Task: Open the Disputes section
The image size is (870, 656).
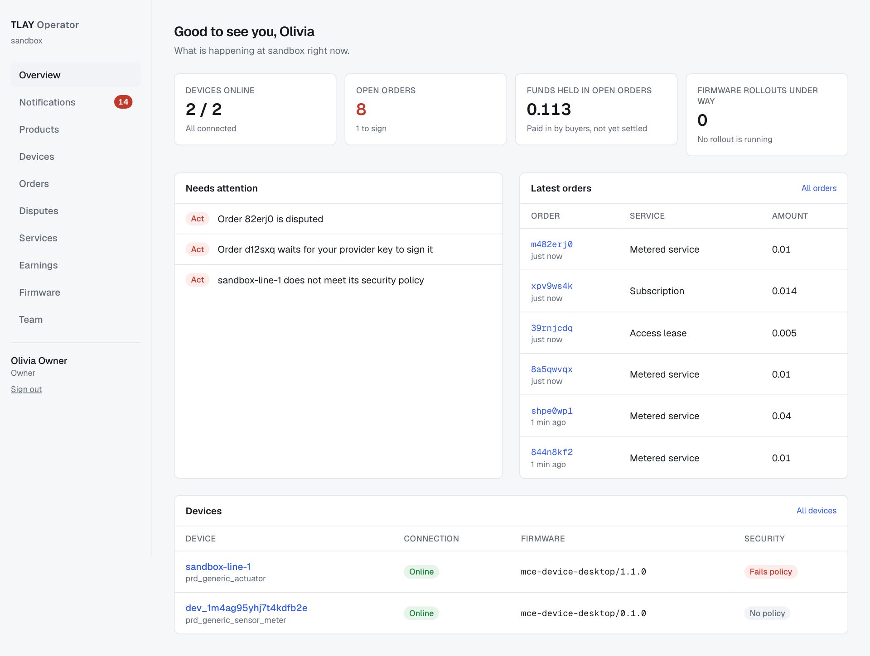Action: [x=76, y=211]
